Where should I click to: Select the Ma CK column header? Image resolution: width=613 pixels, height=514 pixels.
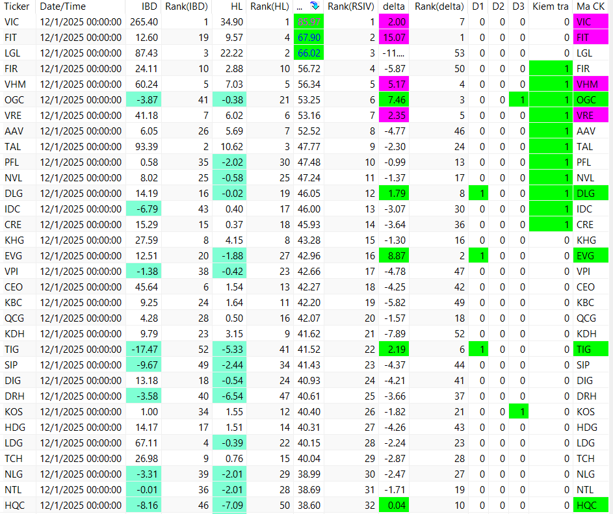click(x=591, y=6)
